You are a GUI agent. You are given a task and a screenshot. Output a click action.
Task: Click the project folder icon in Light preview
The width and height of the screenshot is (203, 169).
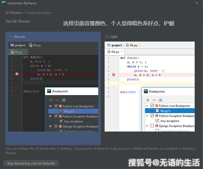[109, 45]
